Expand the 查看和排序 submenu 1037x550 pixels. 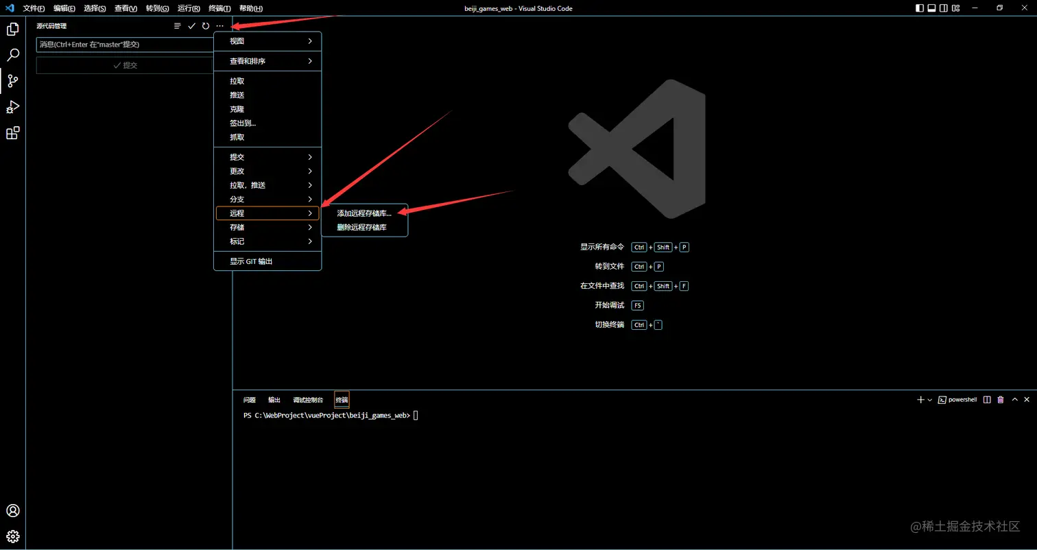coord(267,61)
